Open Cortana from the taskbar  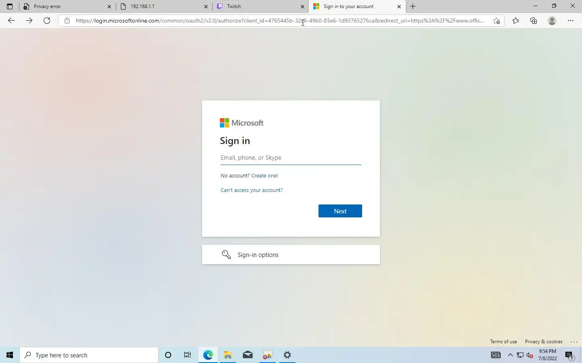[x=168, y=355]
